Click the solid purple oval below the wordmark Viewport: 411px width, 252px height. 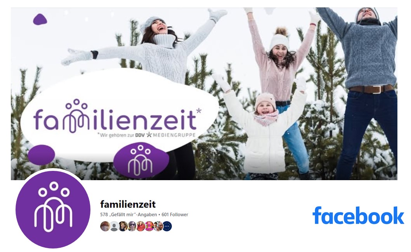click(41, 155)
